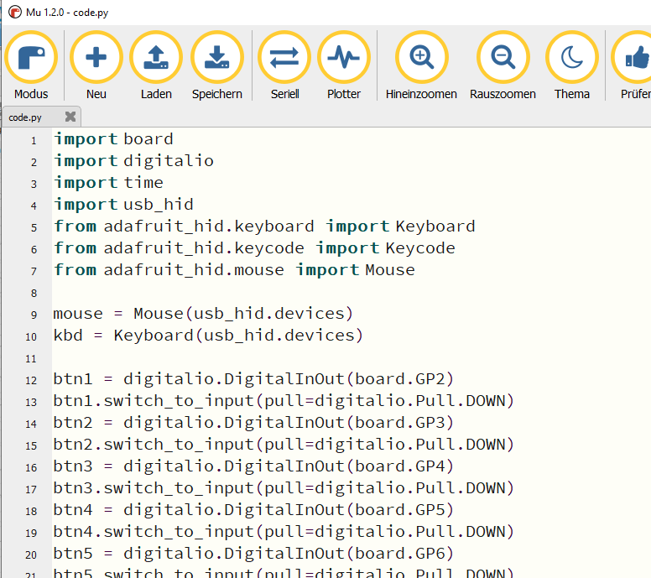Click 'adafruit_hid.mouse' on line 7
This screenshot has height=578, width=651.
[194, 270]
